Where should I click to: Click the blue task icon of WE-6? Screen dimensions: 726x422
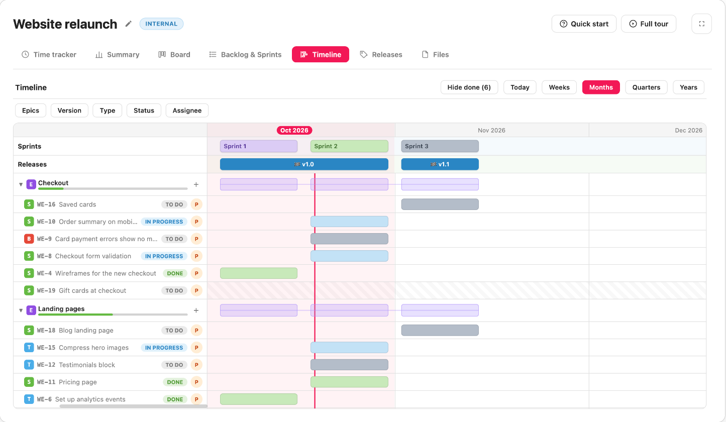[x=29, y=399]
